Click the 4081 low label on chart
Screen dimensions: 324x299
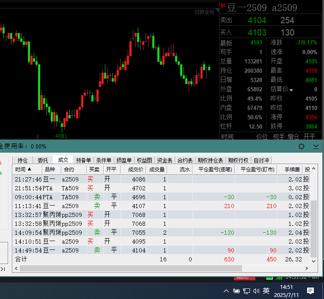(61, 136)
